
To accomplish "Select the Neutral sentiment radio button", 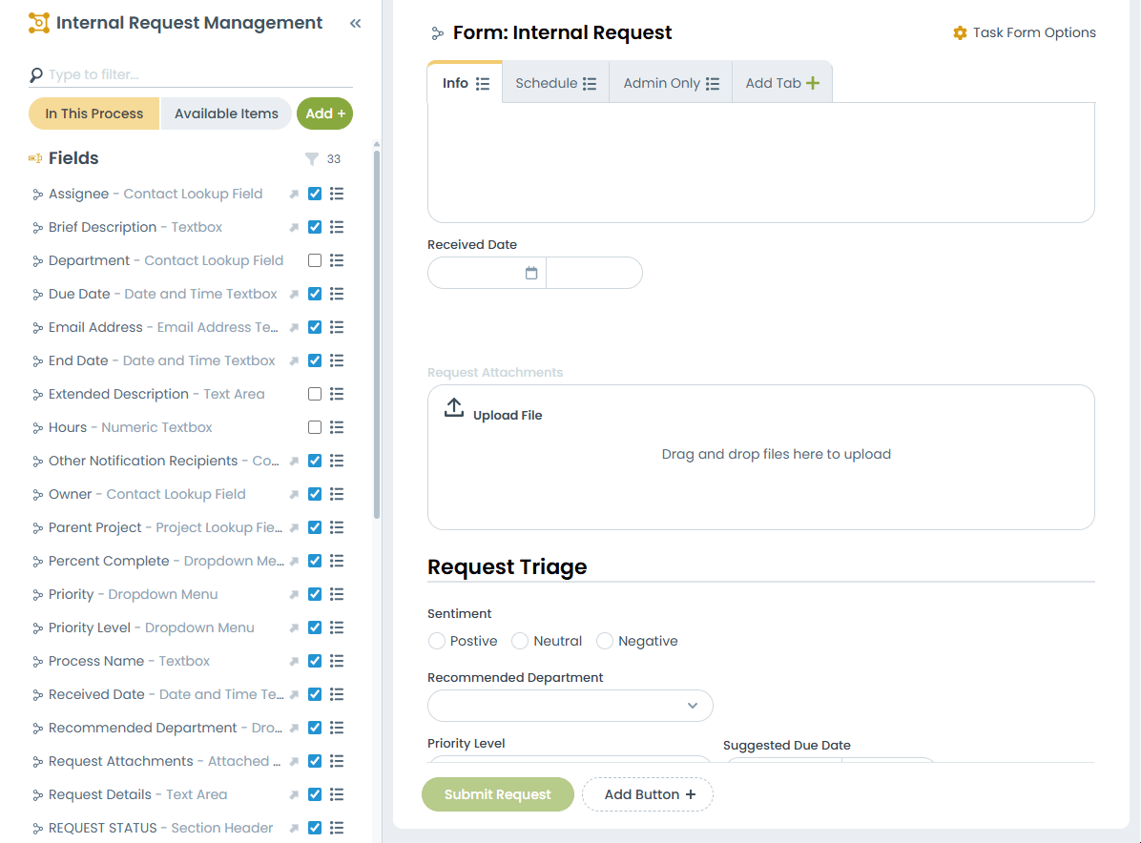I will pyautogui.click(x=520, y=641).
